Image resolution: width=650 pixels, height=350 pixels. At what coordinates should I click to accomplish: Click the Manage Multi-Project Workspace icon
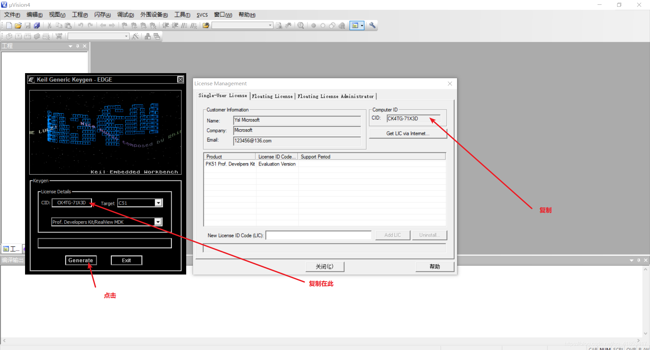pos(157,36)
